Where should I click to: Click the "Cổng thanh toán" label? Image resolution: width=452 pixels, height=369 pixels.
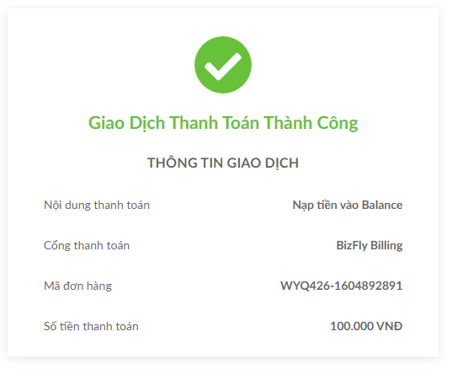click(87, 245)
